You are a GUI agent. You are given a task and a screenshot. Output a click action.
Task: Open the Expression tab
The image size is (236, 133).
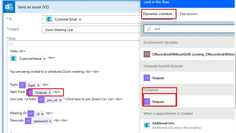[x=189, y=14]
